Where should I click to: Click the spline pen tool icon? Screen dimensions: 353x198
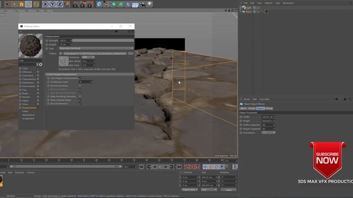(106, 4)
